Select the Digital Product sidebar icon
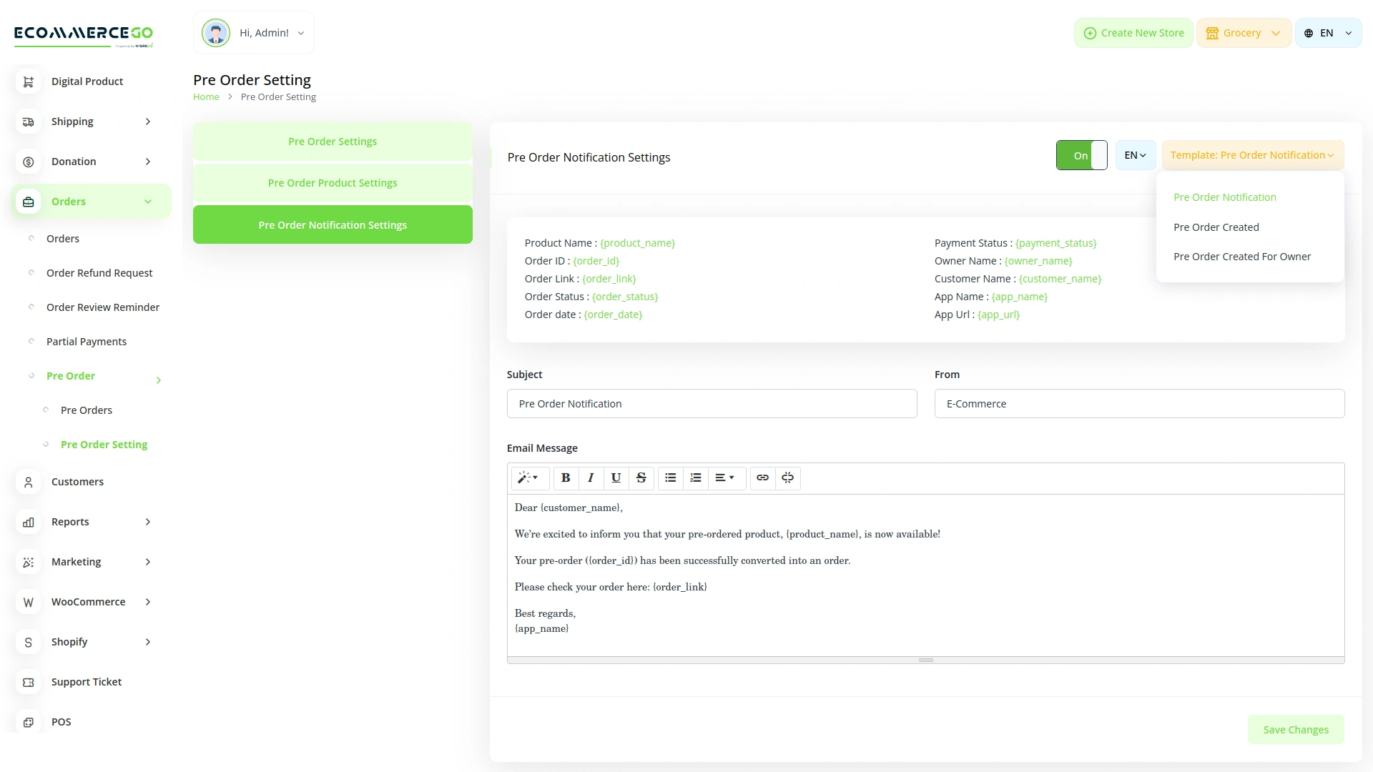Image resolution: width=1373 pixels, height=772 pixels. coord(28,81)
